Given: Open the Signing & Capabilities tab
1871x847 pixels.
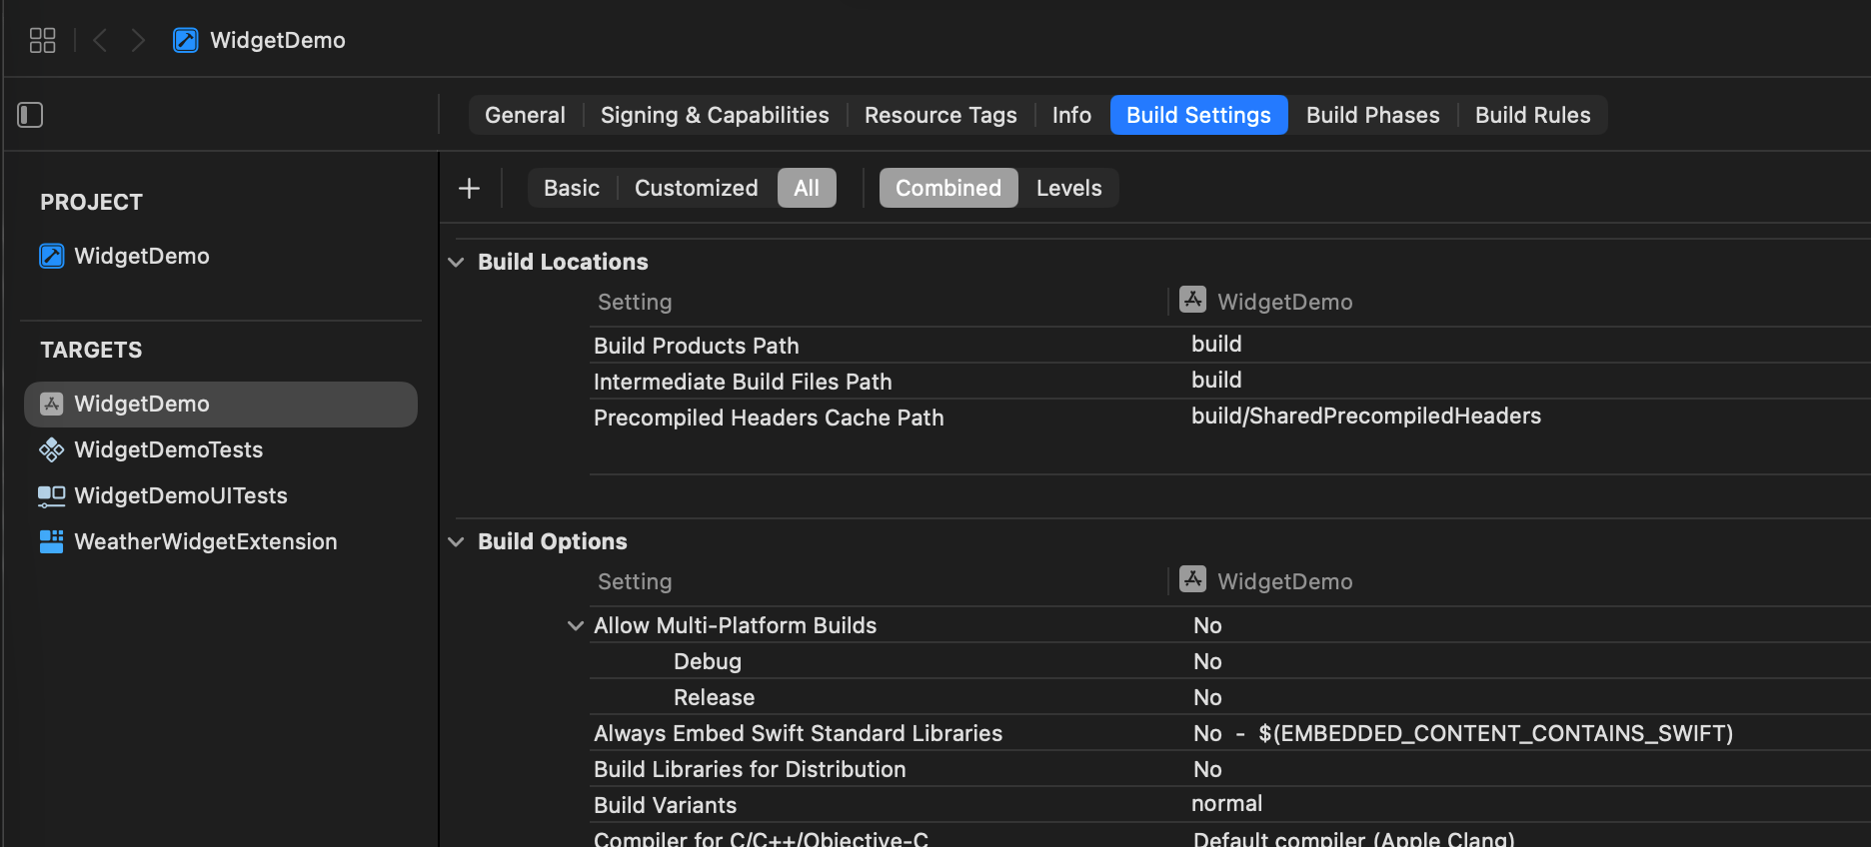Looking at the screenshot, I should (715, 115).
